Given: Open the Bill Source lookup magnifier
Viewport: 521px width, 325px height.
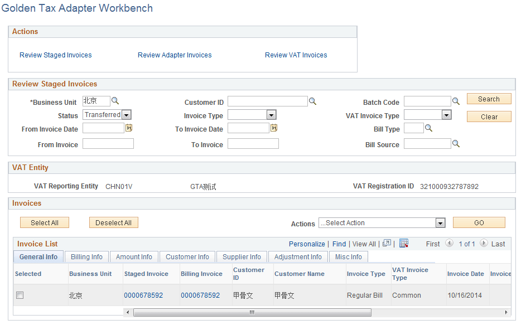Looking at the screenshot, I should (456, 143).
